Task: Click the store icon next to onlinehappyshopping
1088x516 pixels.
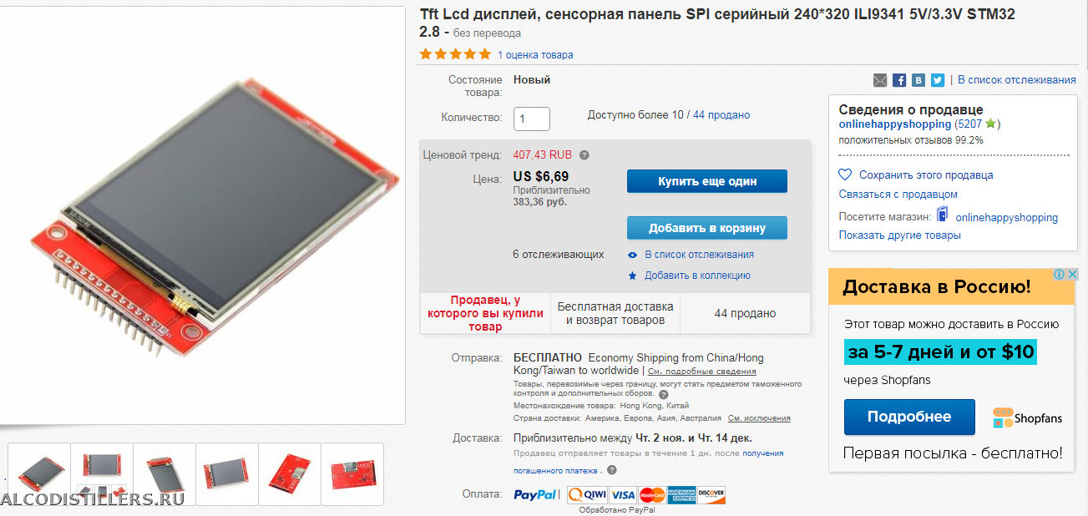Action: pyautogui.click(x=943, y=215)
